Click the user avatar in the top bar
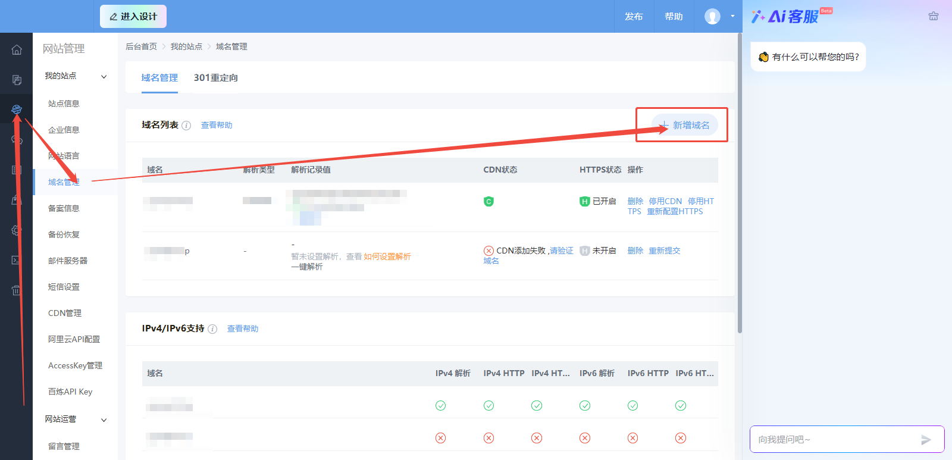This screenshot has width=952, height=460. [x=712, y=17]
